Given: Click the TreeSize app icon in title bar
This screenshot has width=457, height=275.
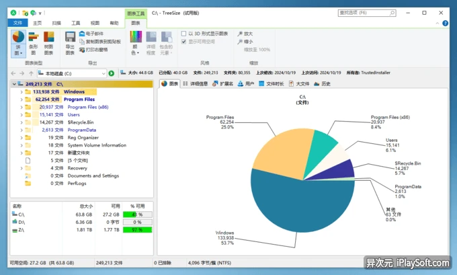Looking at the screenshot, I should click(13, 13).
